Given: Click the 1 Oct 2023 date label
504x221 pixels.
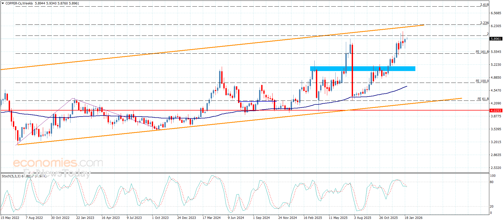Looking at the screenshot, I should (160, 218).
